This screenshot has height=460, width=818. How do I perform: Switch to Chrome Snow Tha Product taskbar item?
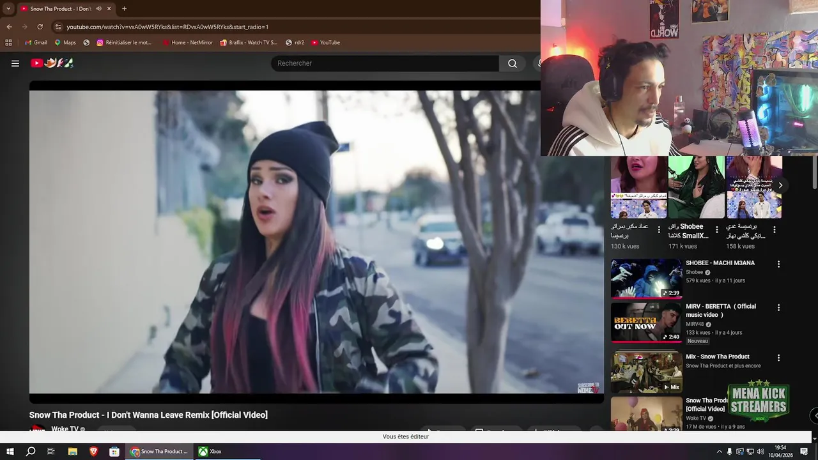tap(160, 452)
